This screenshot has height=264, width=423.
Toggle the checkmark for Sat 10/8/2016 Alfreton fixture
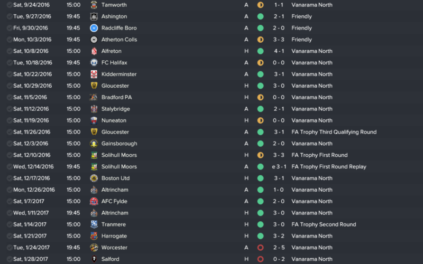[10, 51]
